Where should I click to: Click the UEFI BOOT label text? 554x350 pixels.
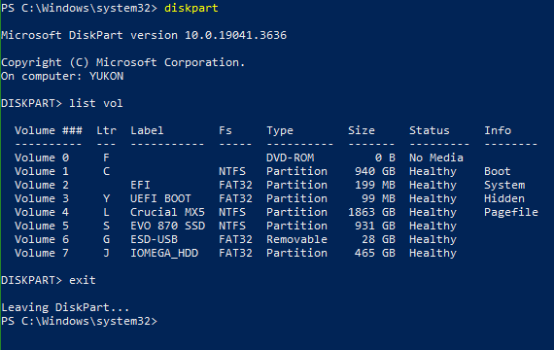[x=160, y=198]
